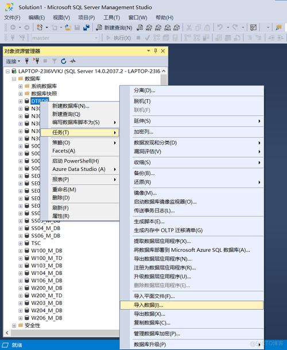
Task: Click Tasks (任务) in context menu
Action: 80,133
